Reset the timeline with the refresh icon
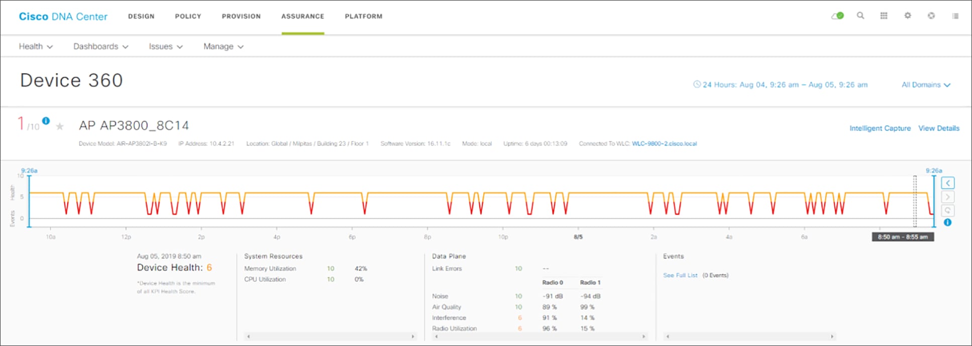The image size is (972, 346). 948,210
